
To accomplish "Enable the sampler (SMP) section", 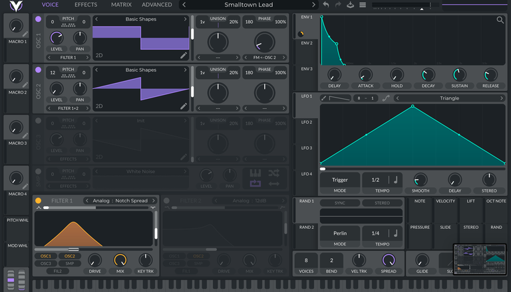I will pyautogui.click(x=38, y=171).
